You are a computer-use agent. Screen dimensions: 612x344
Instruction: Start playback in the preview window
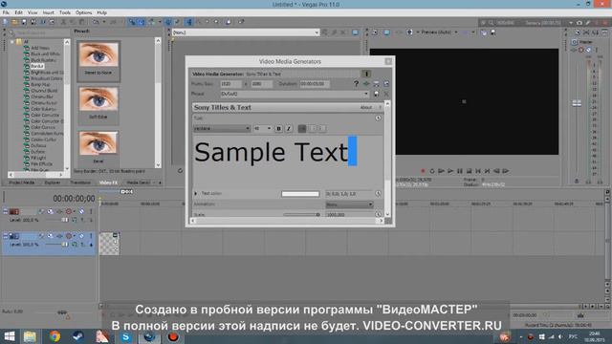pyautogui.click(x=450, y=171)
